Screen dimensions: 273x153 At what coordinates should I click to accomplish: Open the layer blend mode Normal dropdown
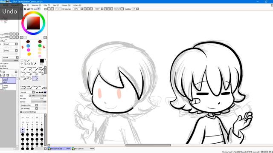10,57
